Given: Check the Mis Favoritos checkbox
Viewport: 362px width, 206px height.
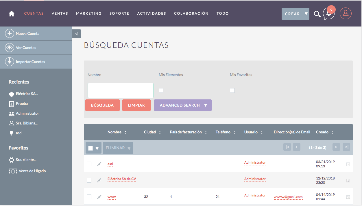Looking at the screenshot, I should pos(232,90).
